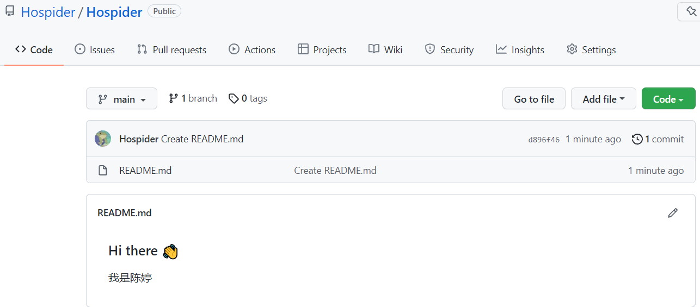This screenshot has width=700, height=307.
Task: Click the Hi there heading
Action: coord(133,250)
